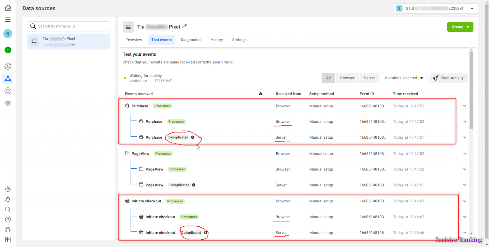Click the Setup method column header
The image size is (489, 247).
[322, 94]
